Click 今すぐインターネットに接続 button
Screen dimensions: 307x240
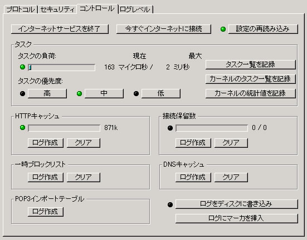point(163,29)
